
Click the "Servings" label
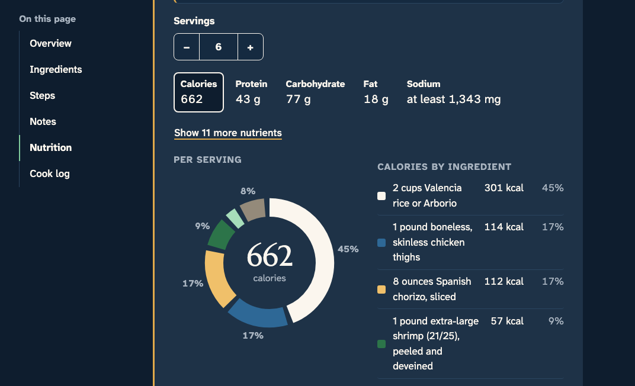pyautogui.click(x=194, y=21)
